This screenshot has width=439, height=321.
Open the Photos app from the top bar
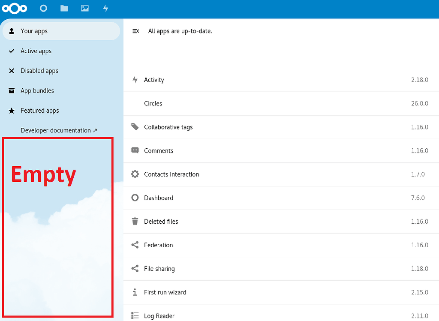(x=84, y=8)
